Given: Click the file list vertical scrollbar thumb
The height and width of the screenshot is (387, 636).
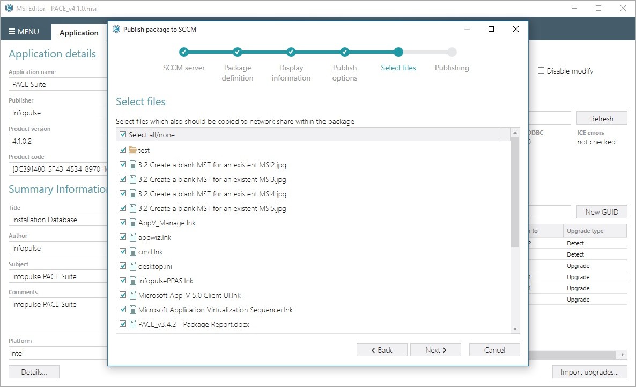Looking at the screenshot, I should [515, 193].
